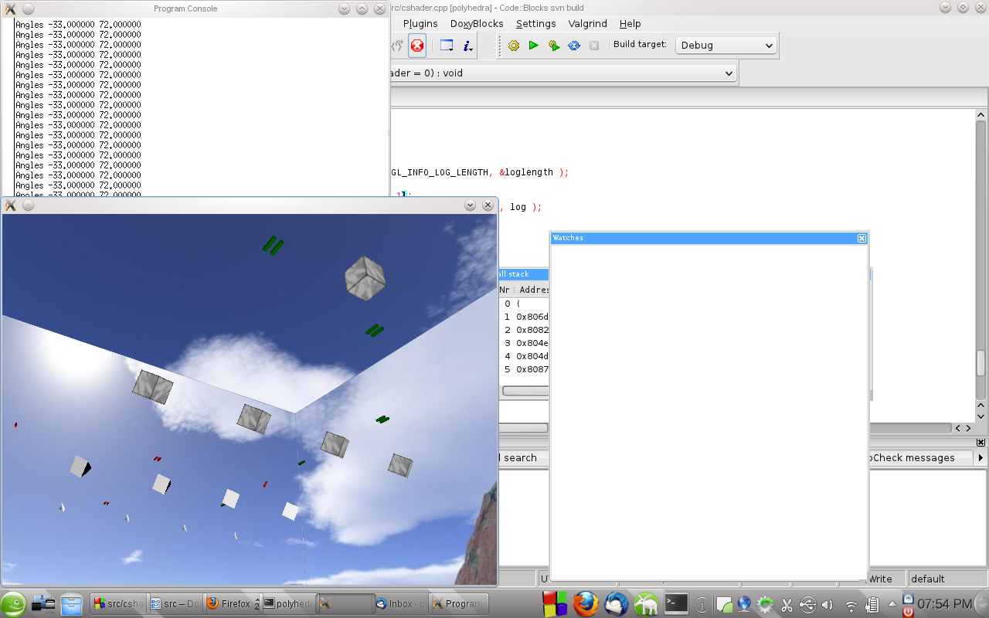Close the Watches panel
Image resolution: width=989 pixels, height=618 pixels.
pyautogui.click(x=862, y=239)
